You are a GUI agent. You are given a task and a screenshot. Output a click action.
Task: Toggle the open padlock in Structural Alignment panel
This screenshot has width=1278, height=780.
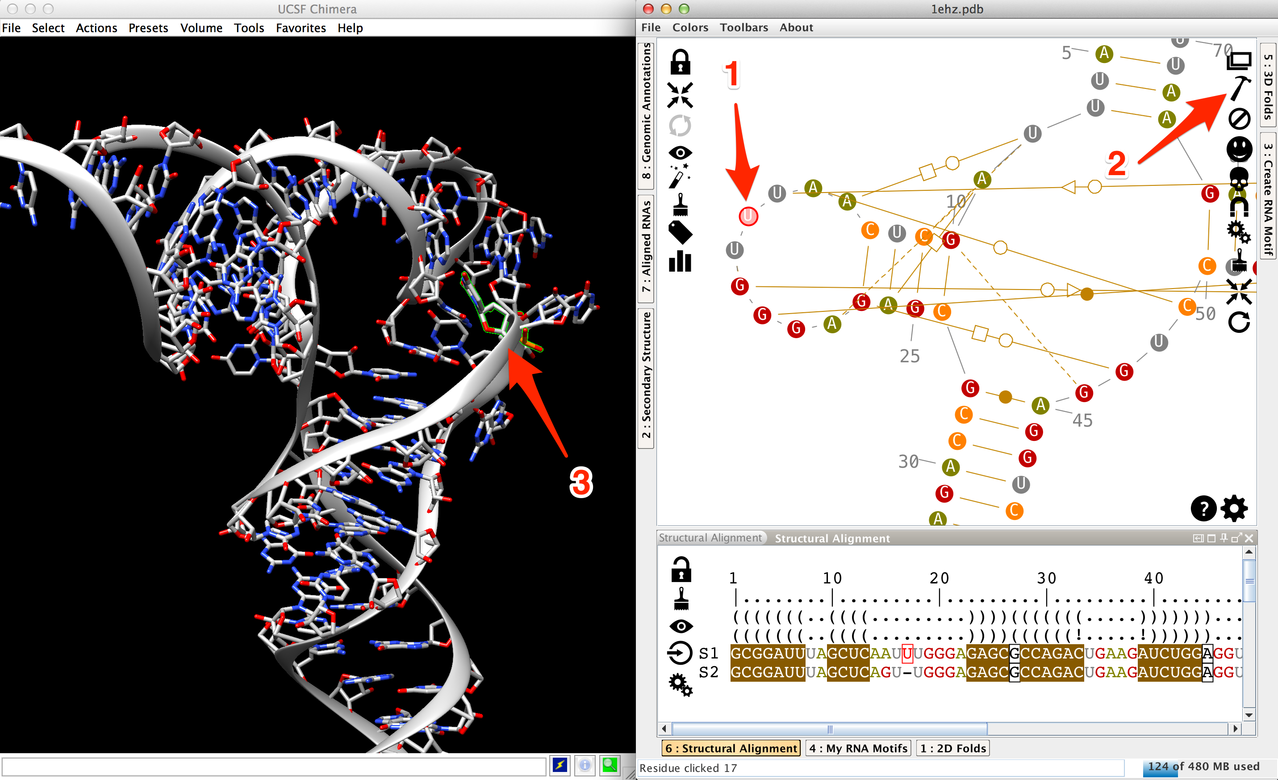pos(681,569)
